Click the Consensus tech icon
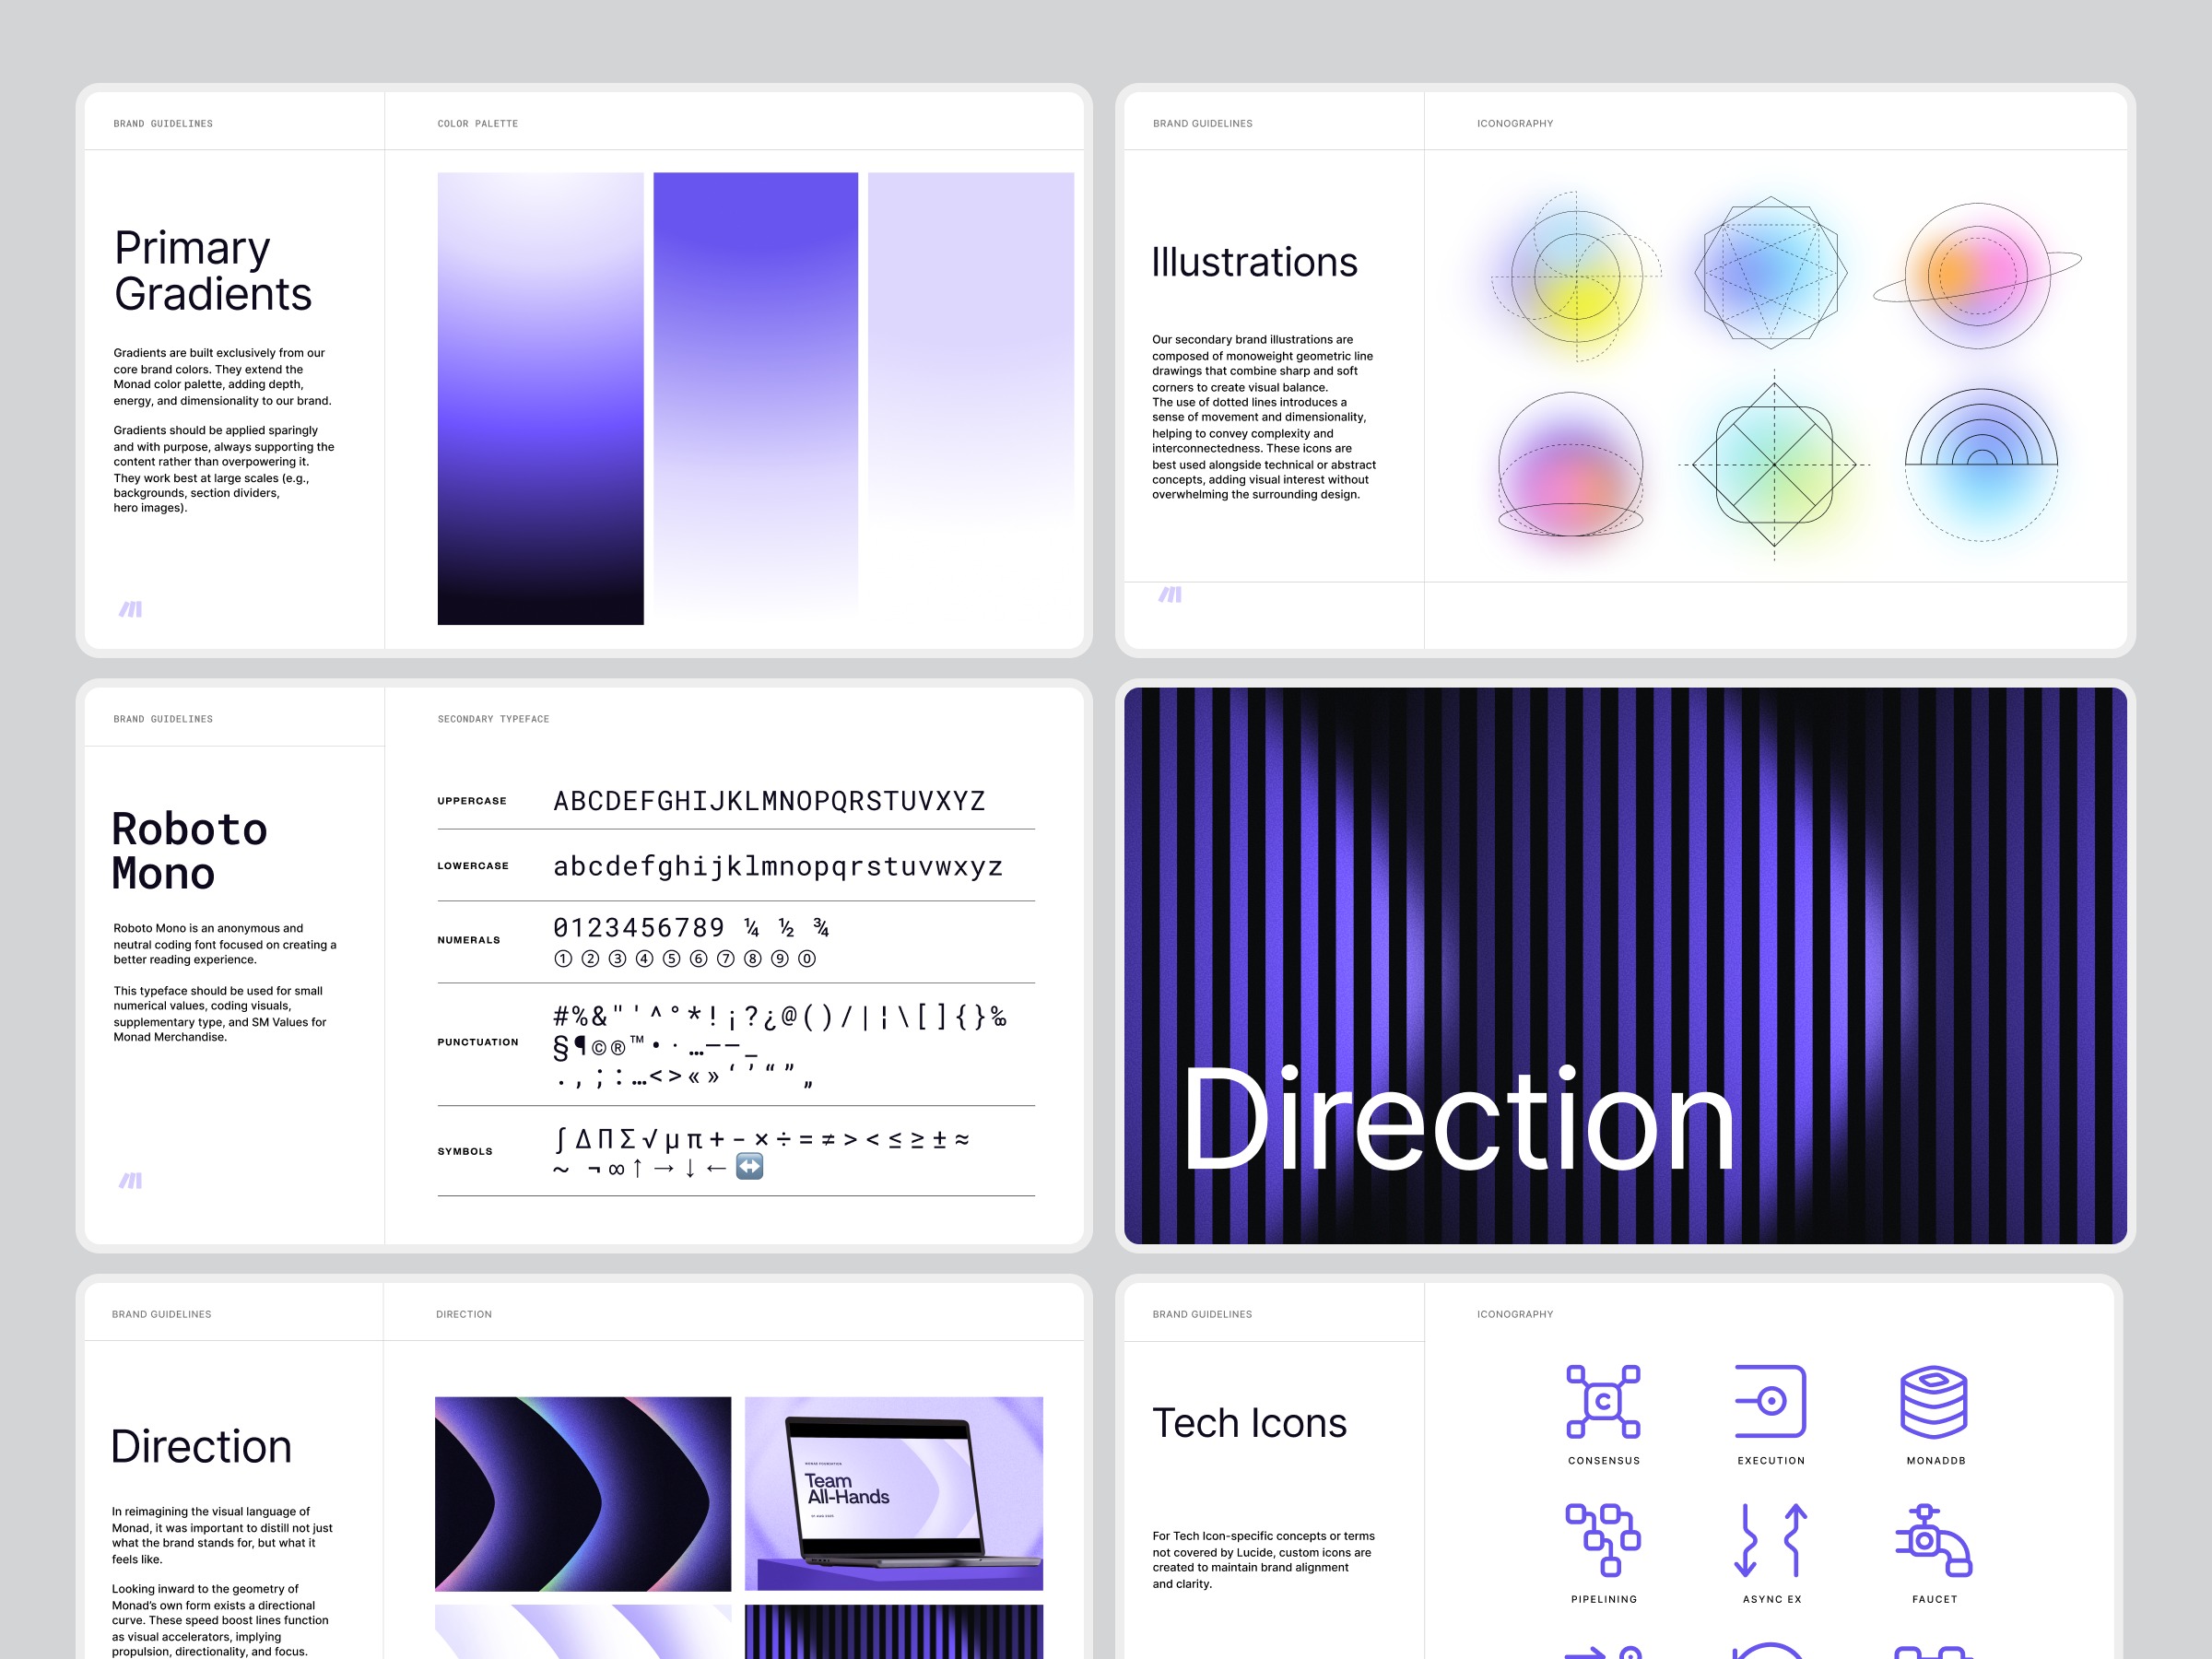The width and height of the screenshot is (2212, 1659). (1603, 1401)
